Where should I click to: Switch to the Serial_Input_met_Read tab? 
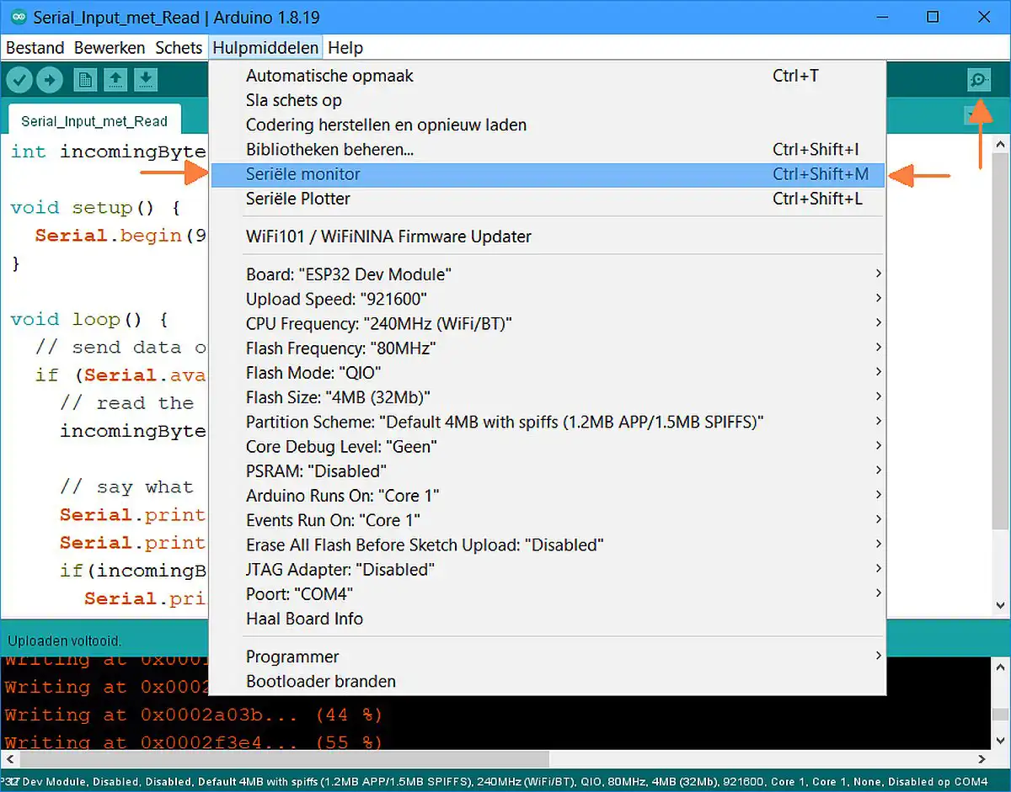pos(94,121)
